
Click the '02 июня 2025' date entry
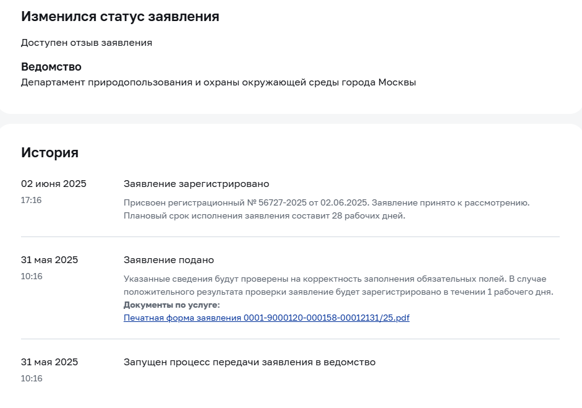point(54,184)
